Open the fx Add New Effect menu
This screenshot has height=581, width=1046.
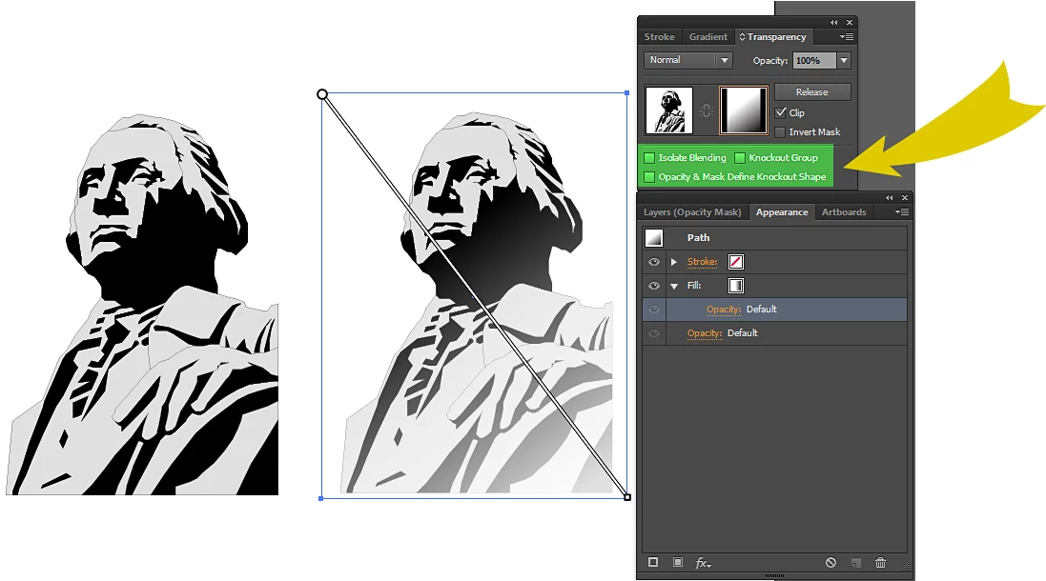point(703,563)
